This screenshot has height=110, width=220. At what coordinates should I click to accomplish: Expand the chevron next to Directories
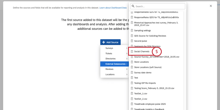pyautogui.click(x=127, y=59)
